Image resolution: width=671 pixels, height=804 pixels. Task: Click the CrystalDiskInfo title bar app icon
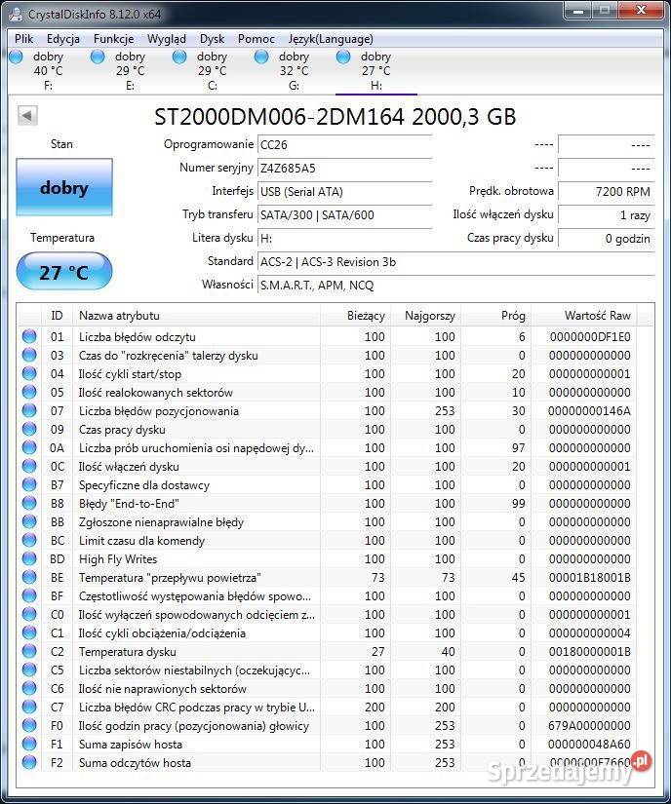14,13
